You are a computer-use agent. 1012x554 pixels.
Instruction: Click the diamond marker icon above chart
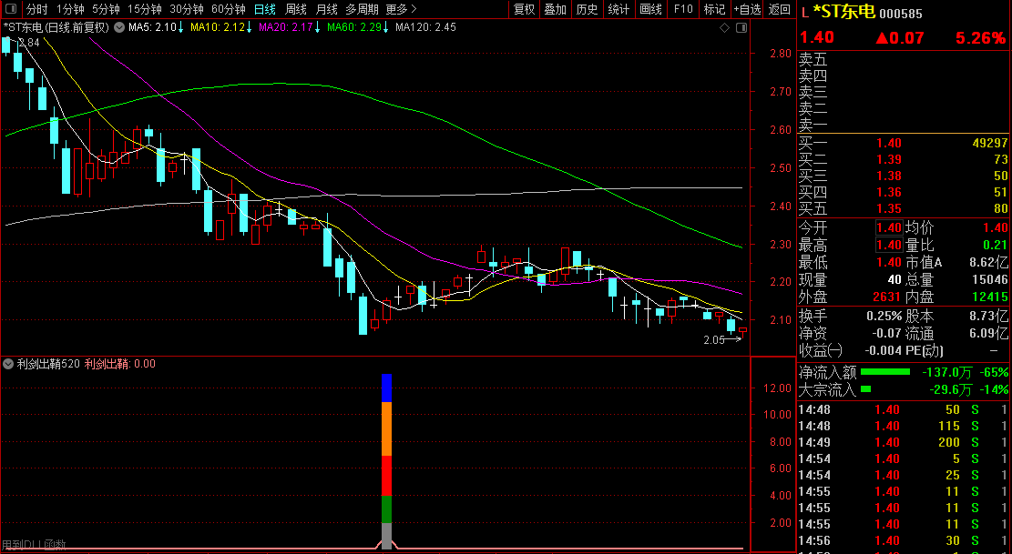[x=724, y=28]
